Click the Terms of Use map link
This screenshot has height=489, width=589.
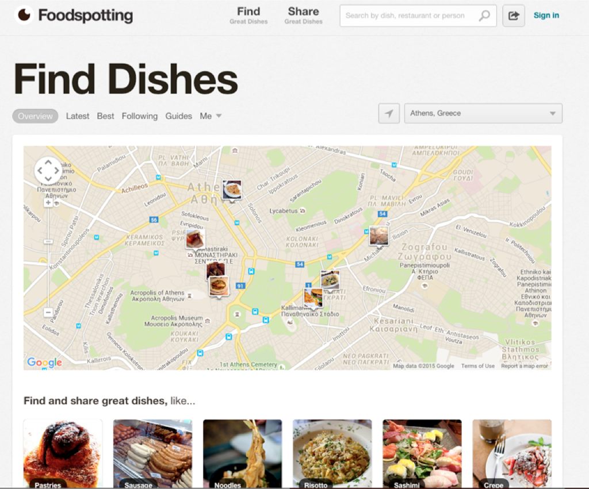pos(478,366)
